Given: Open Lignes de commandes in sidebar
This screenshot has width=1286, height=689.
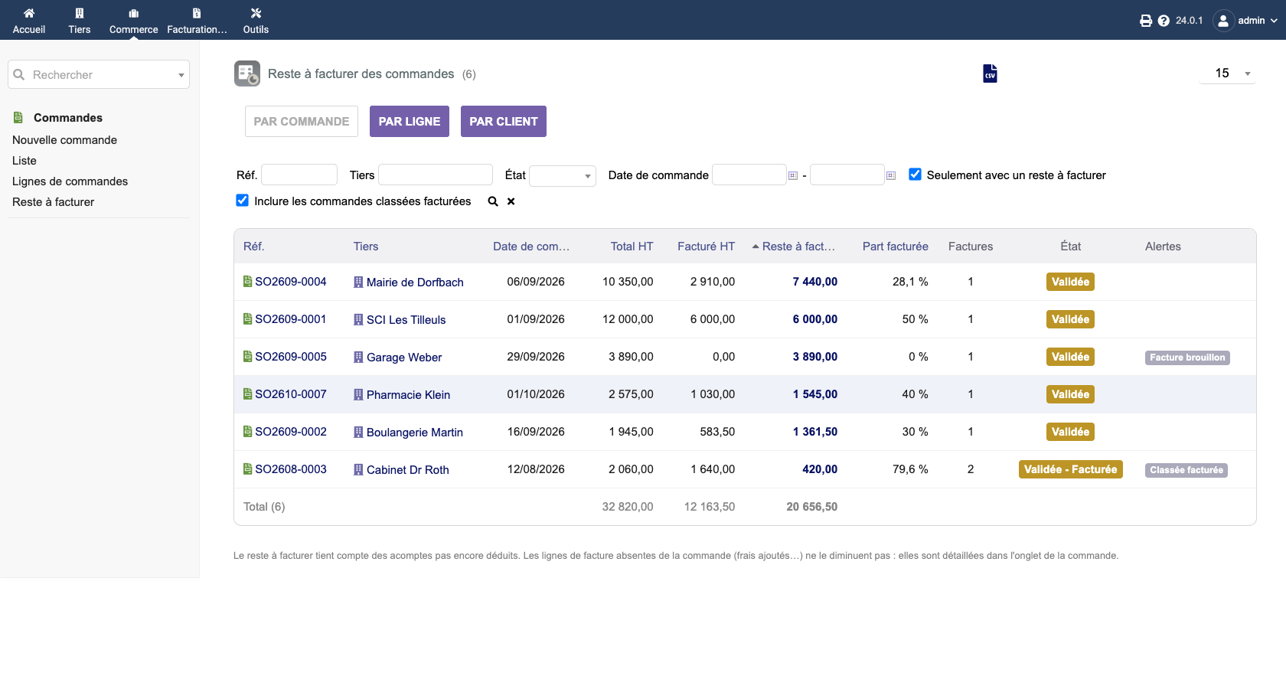Looking at the screenshot, I should [x=70, y=181].
